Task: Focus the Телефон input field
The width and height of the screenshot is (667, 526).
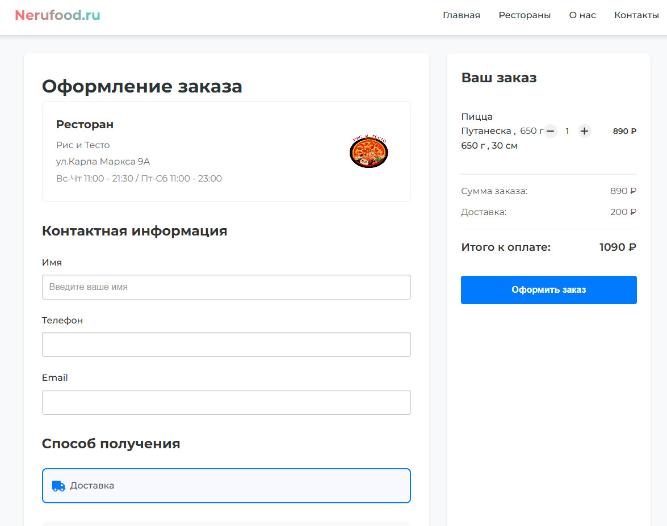Action: (226, 344)
